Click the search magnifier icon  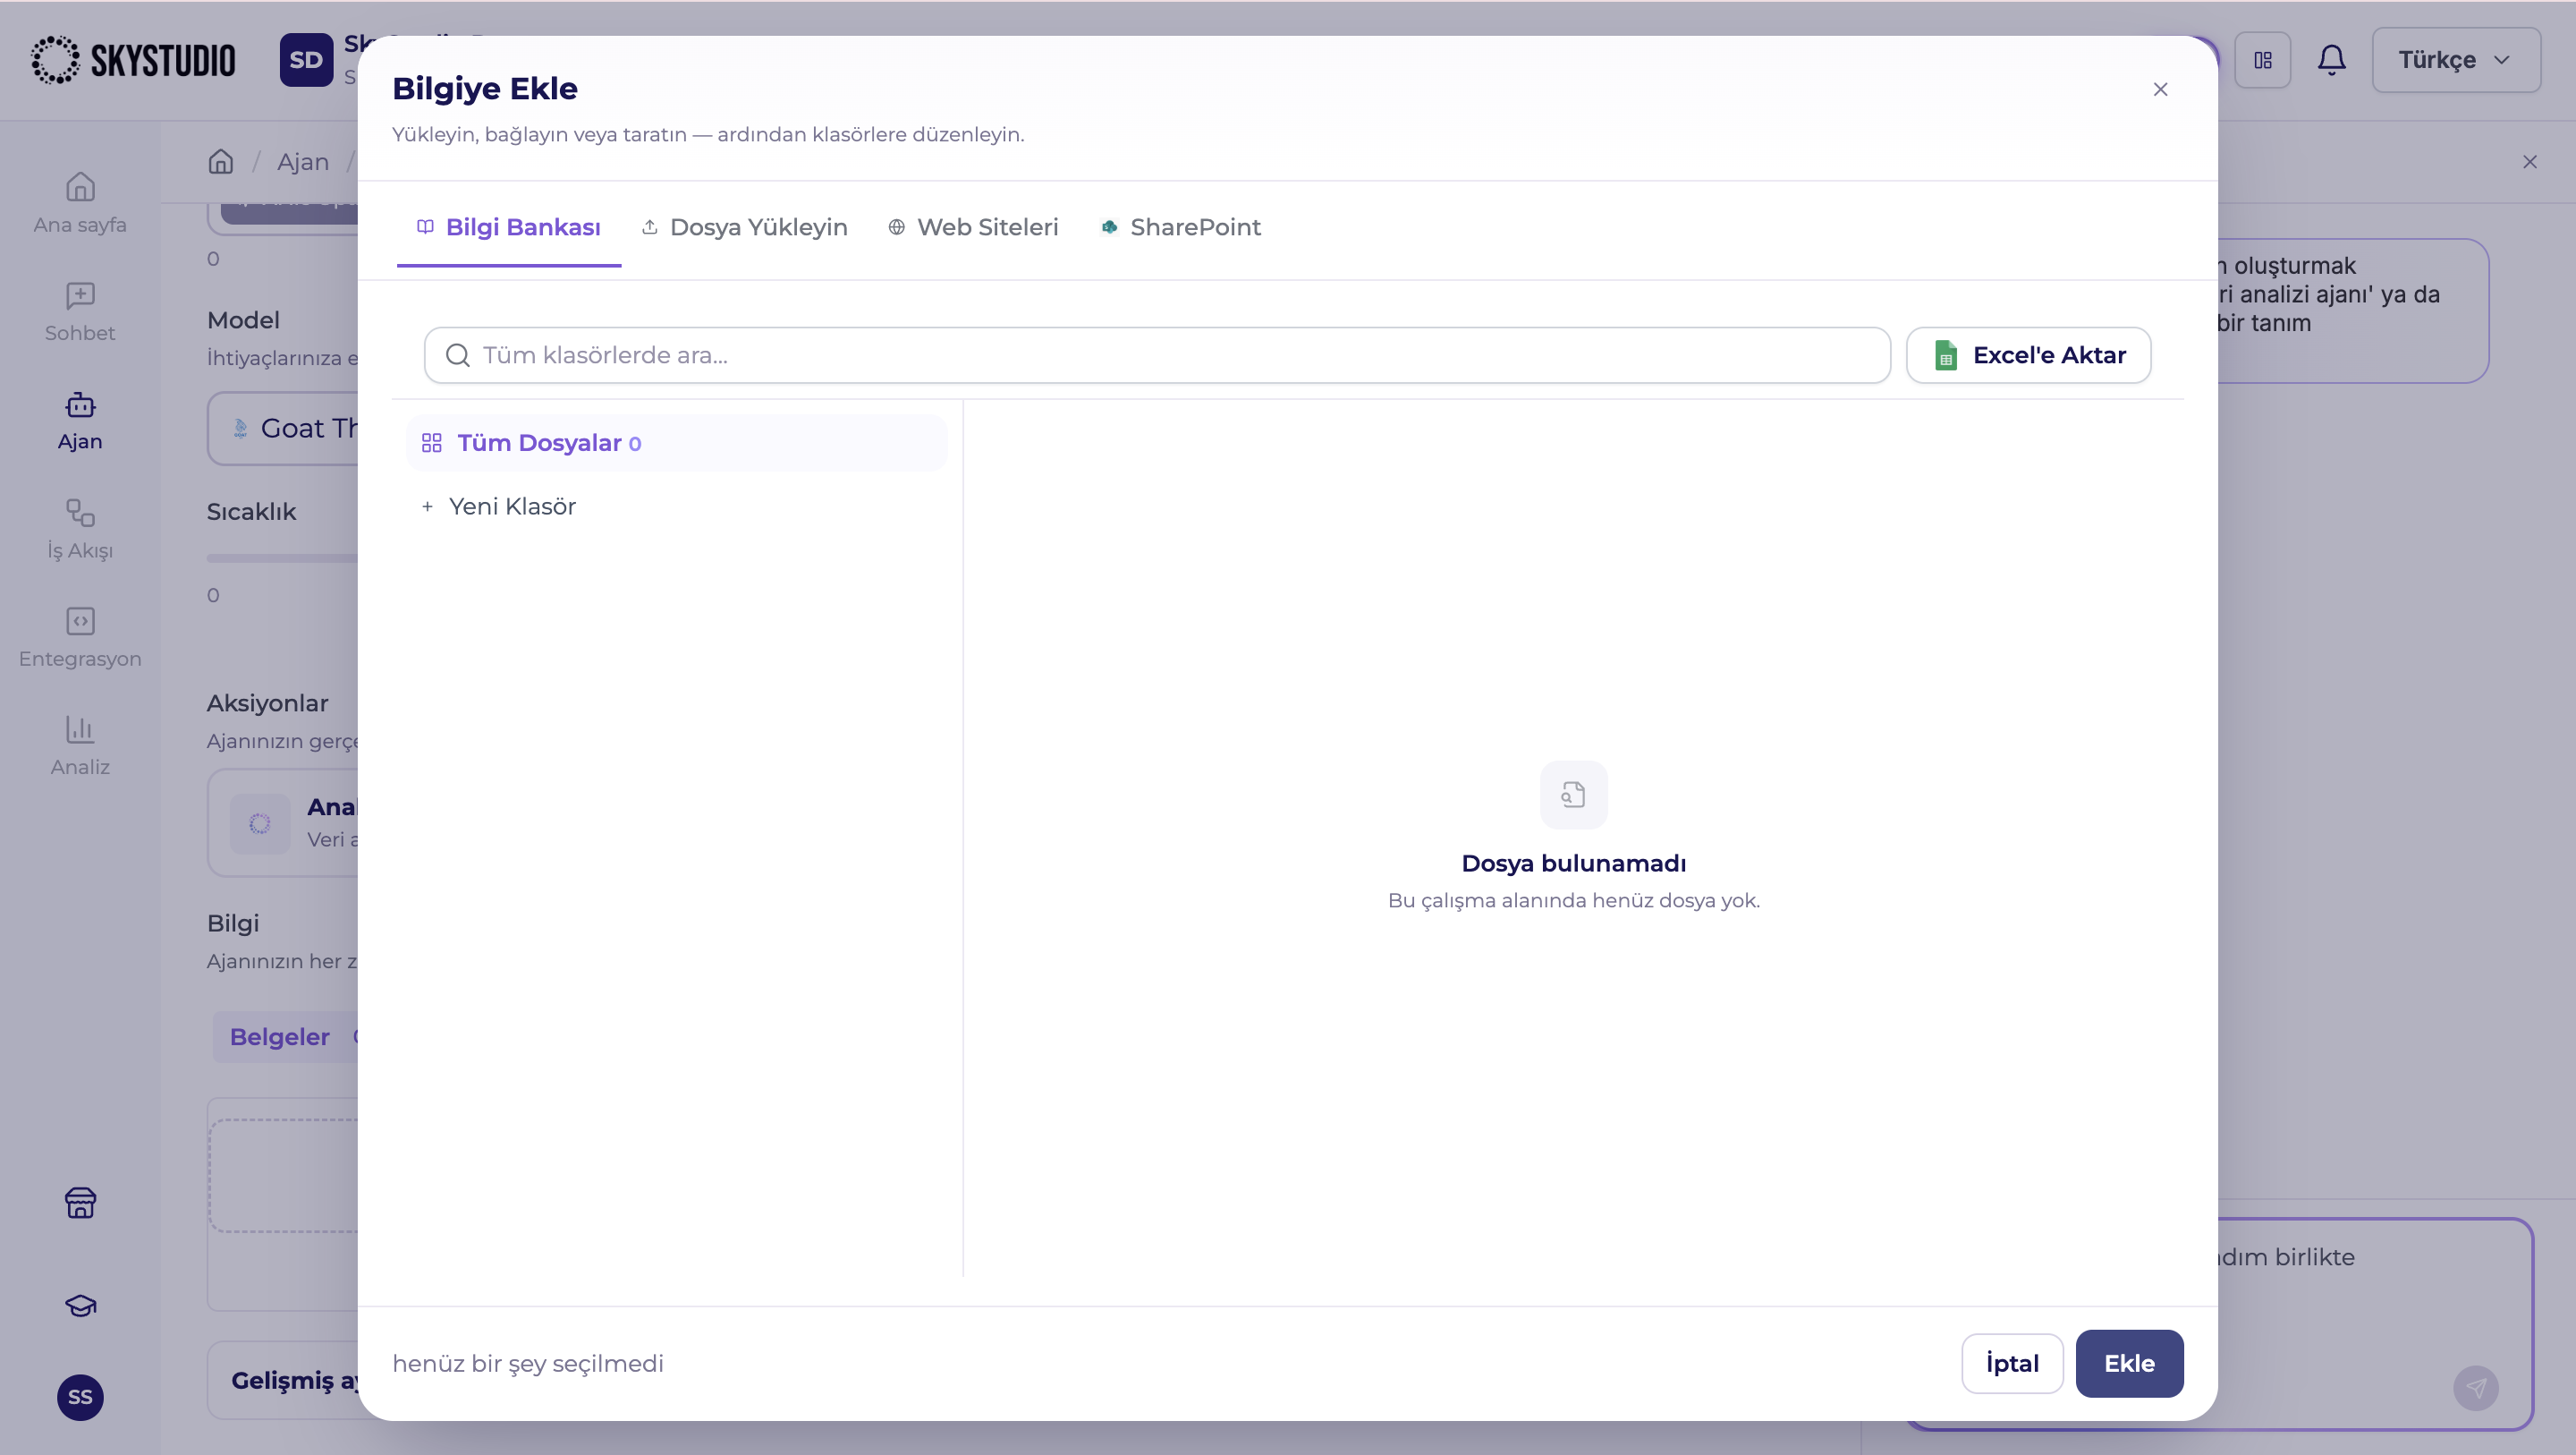(x=458, y=355)
